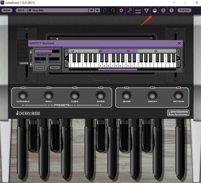Undo the last change
201x183 pixels.
(105, 10)
